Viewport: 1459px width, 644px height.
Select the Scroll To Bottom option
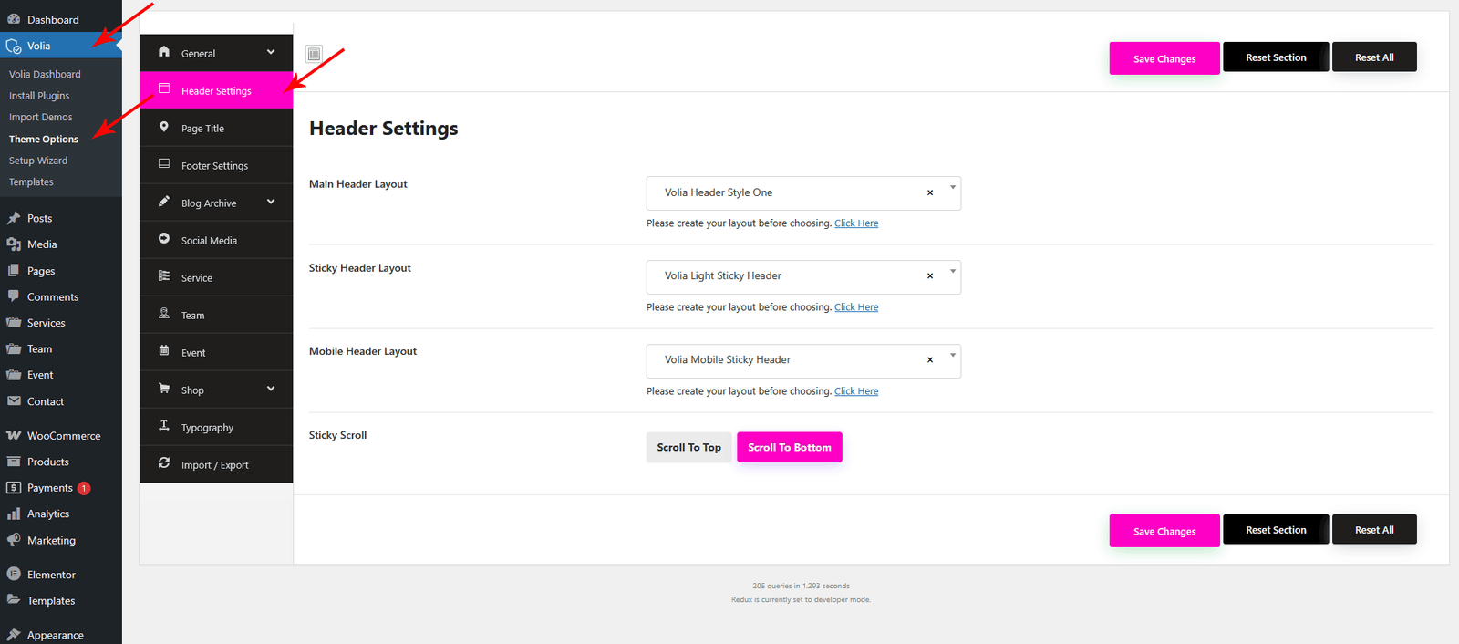coord(789,447)
